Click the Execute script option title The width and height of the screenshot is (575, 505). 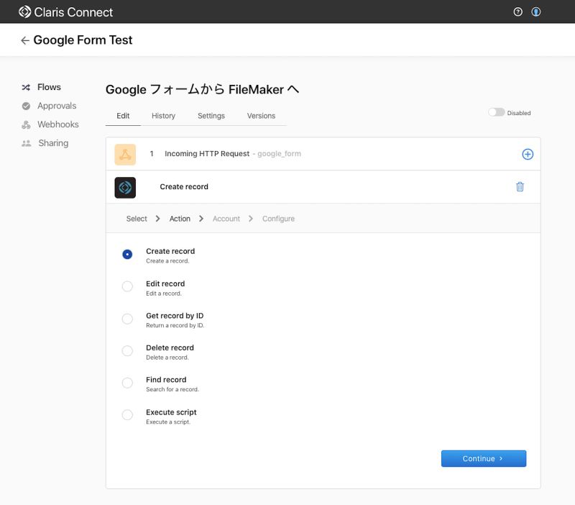(x=171, y=412)
